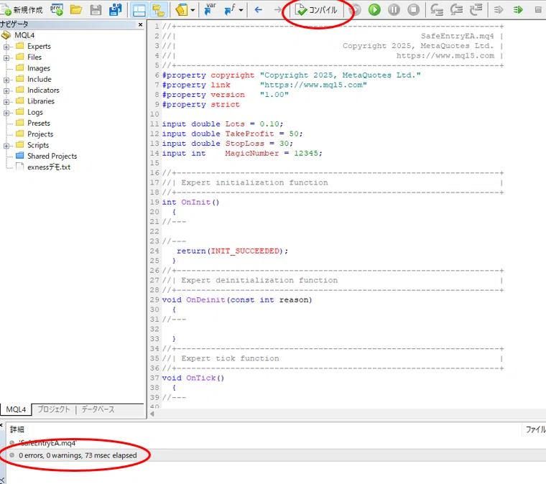Select the exnessデモ.txt file
Screen dimensions: 546x484
coord(49,167)
